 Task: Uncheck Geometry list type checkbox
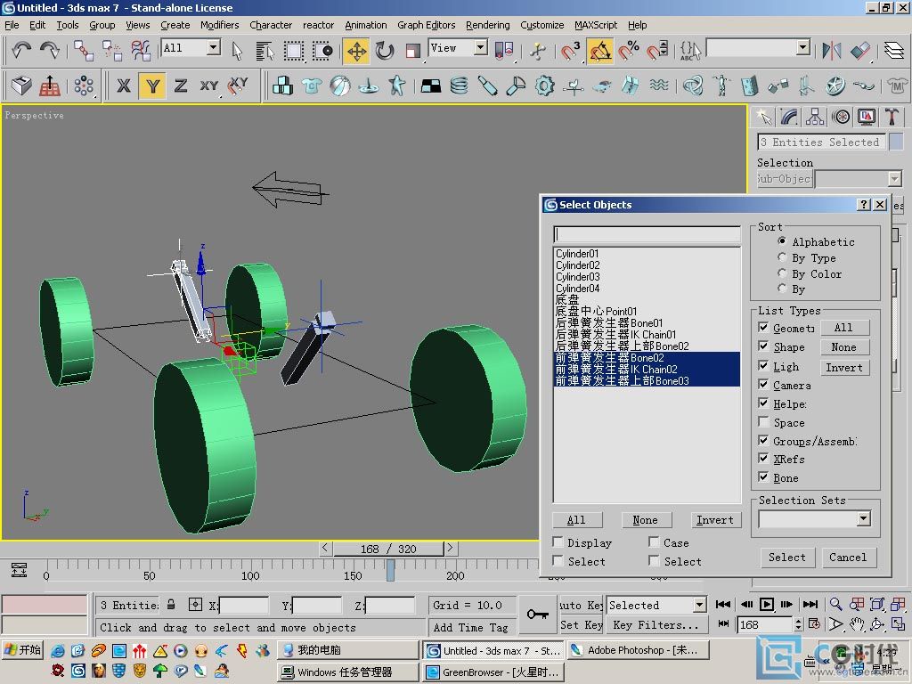pos(763,328)
